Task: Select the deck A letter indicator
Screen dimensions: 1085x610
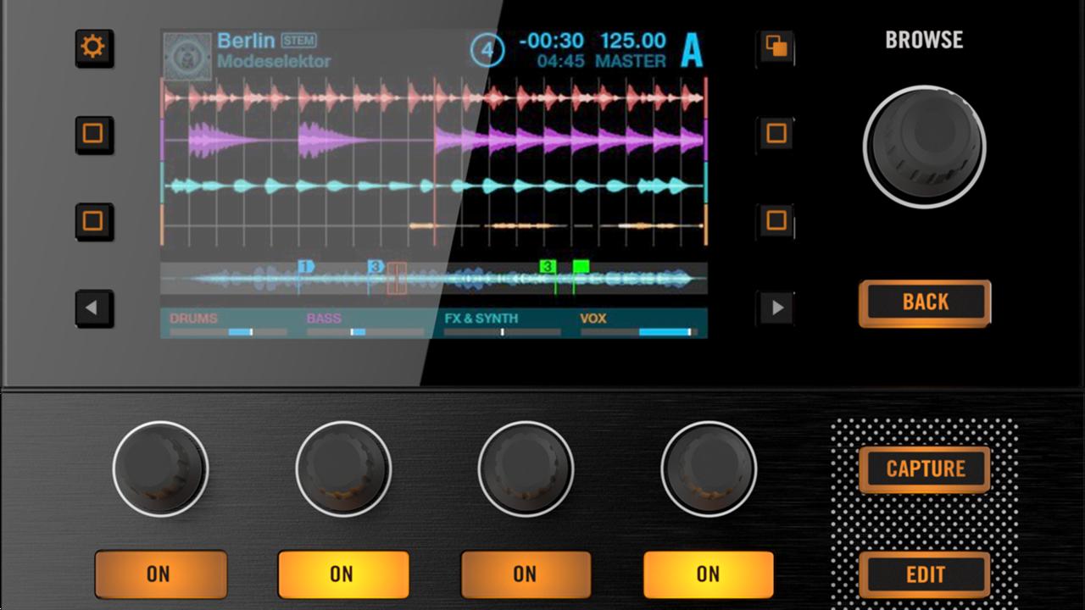Action: [x=692, y=52]
